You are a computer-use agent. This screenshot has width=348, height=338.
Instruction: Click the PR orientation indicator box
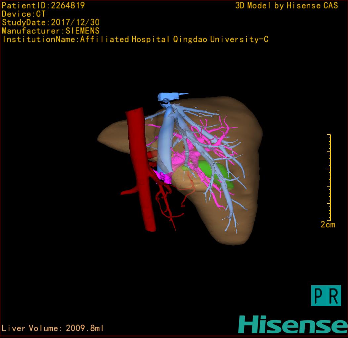(x=326, y=296)
